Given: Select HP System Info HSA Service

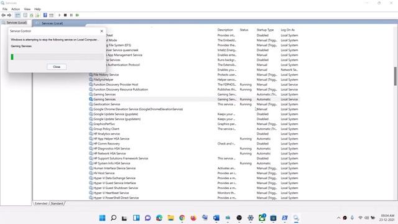Looking at the screenshot, I should 194,163.
